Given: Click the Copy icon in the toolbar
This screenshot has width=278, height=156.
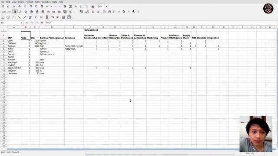Looking at the screenshot, I should click(x=36, y=6).
